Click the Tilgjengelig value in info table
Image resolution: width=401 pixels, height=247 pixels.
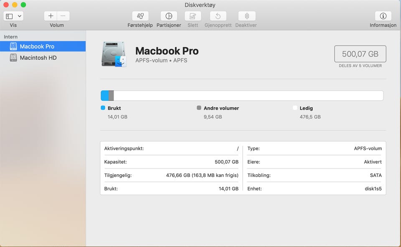click(202, 175)
